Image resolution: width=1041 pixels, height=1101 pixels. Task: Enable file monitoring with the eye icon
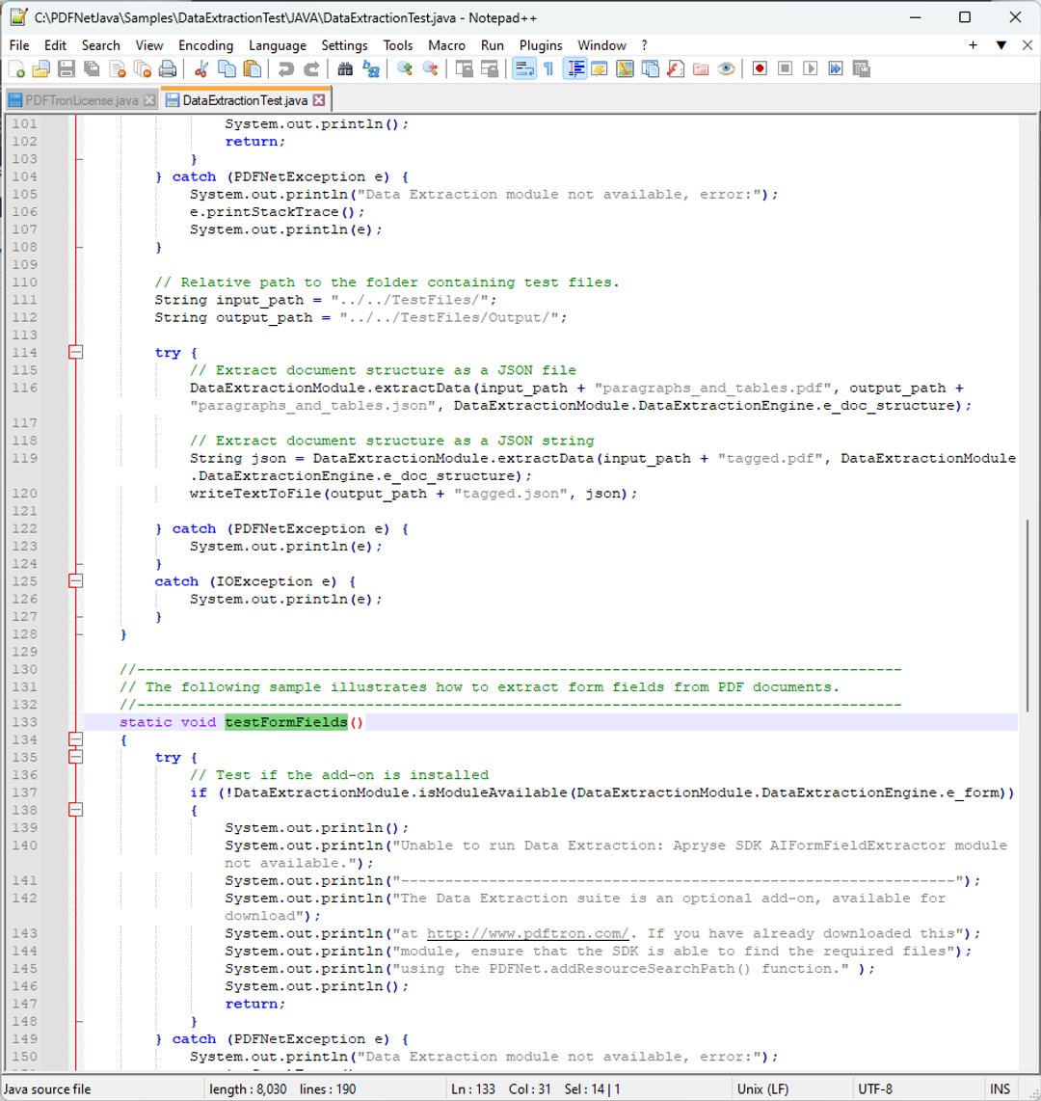[727, 68]
